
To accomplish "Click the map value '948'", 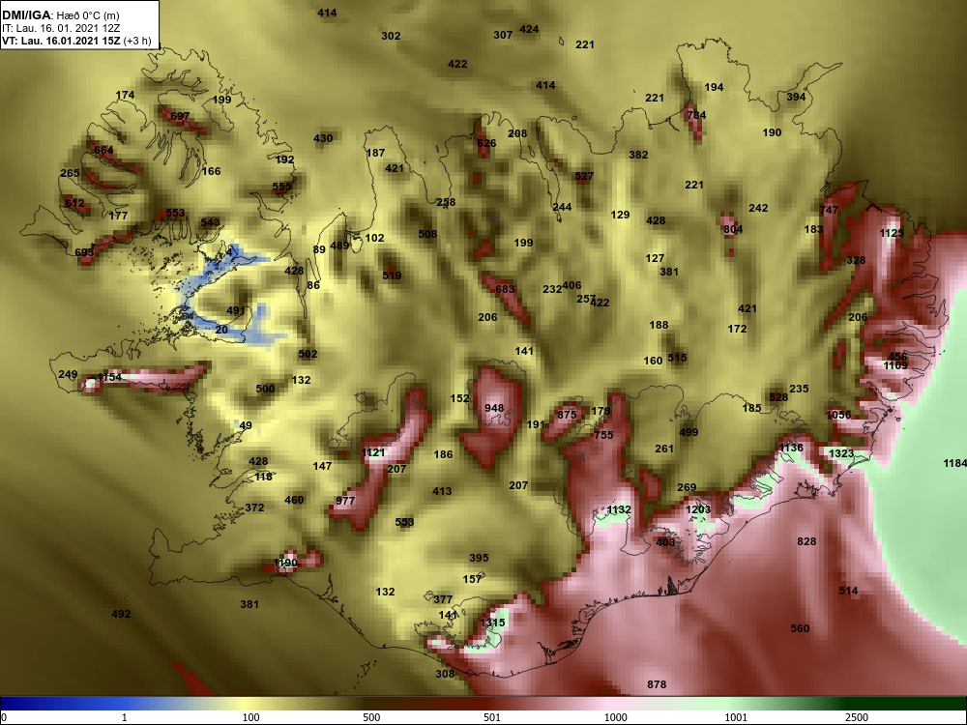I will 494,408.
